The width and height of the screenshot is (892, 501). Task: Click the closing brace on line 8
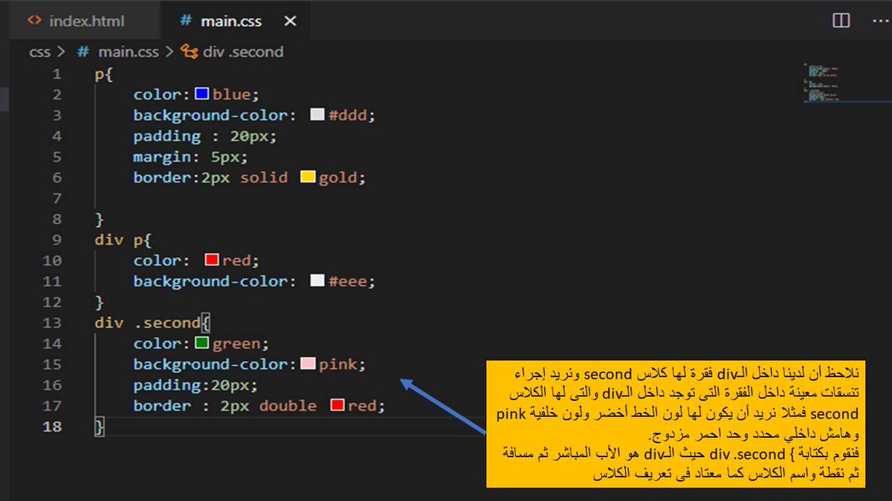point(99,220)
